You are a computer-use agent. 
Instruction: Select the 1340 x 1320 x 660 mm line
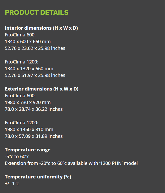tap(29, 69)
